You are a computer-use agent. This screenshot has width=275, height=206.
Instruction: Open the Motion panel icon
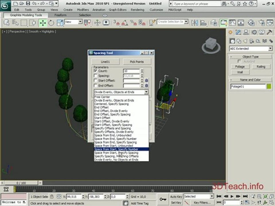pos(254,32)
